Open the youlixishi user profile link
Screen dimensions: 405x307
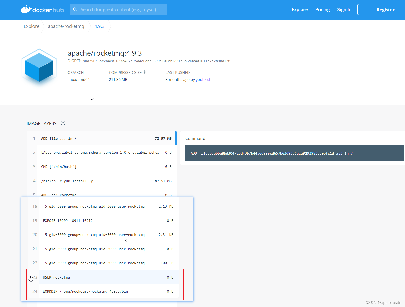pos(204,80)
